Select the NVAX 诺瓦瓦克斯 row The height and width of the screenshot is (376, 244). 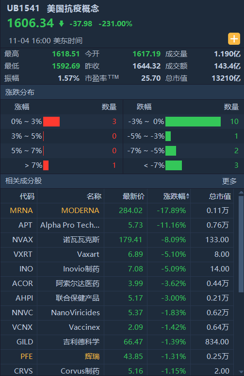(117, 240)
